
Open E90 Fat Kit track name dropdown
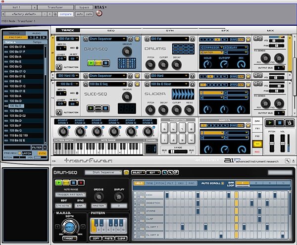point(67,39)
